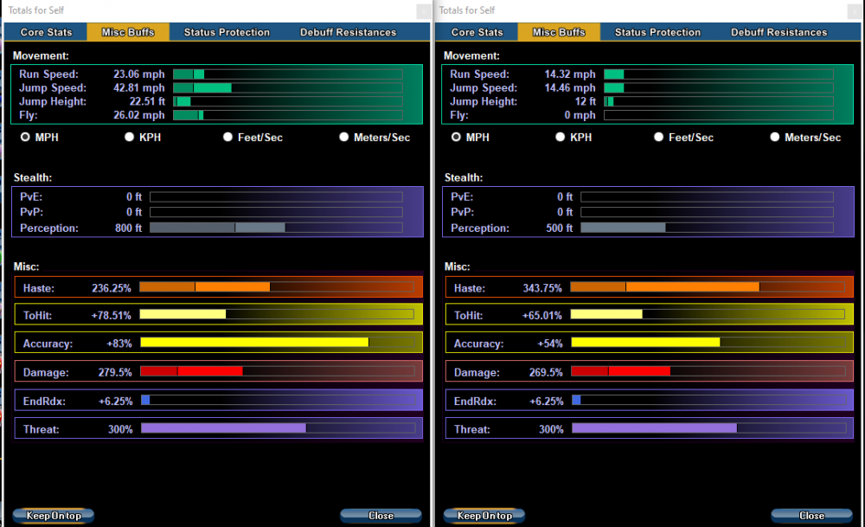
Task: Click the Perception bar in left window
Action: coord(275,228)
